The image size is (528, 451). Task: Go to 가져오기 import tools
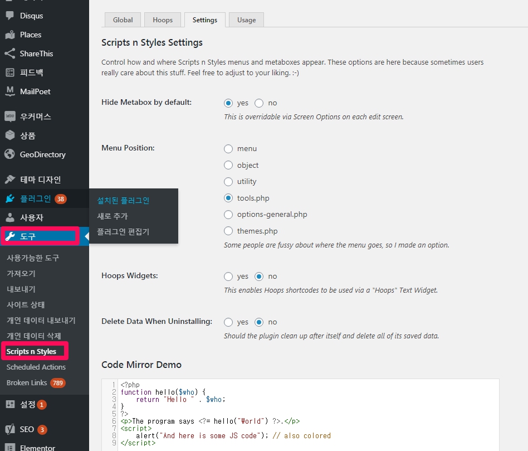21,273
